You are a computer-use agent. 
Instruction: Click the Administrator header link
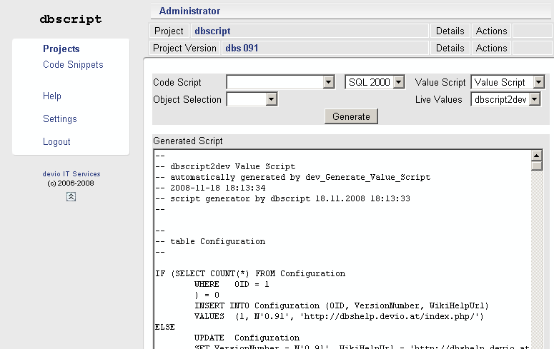[189, 11]
